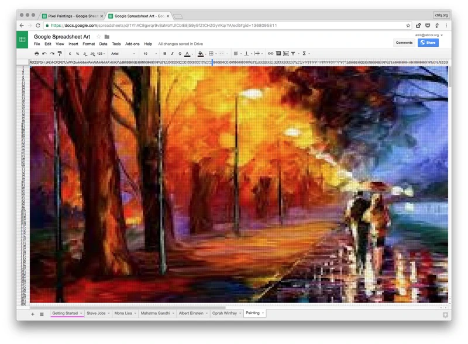Apply percent formatting
Viewport: 468px width, 344px height.
[x=78, y=53]
